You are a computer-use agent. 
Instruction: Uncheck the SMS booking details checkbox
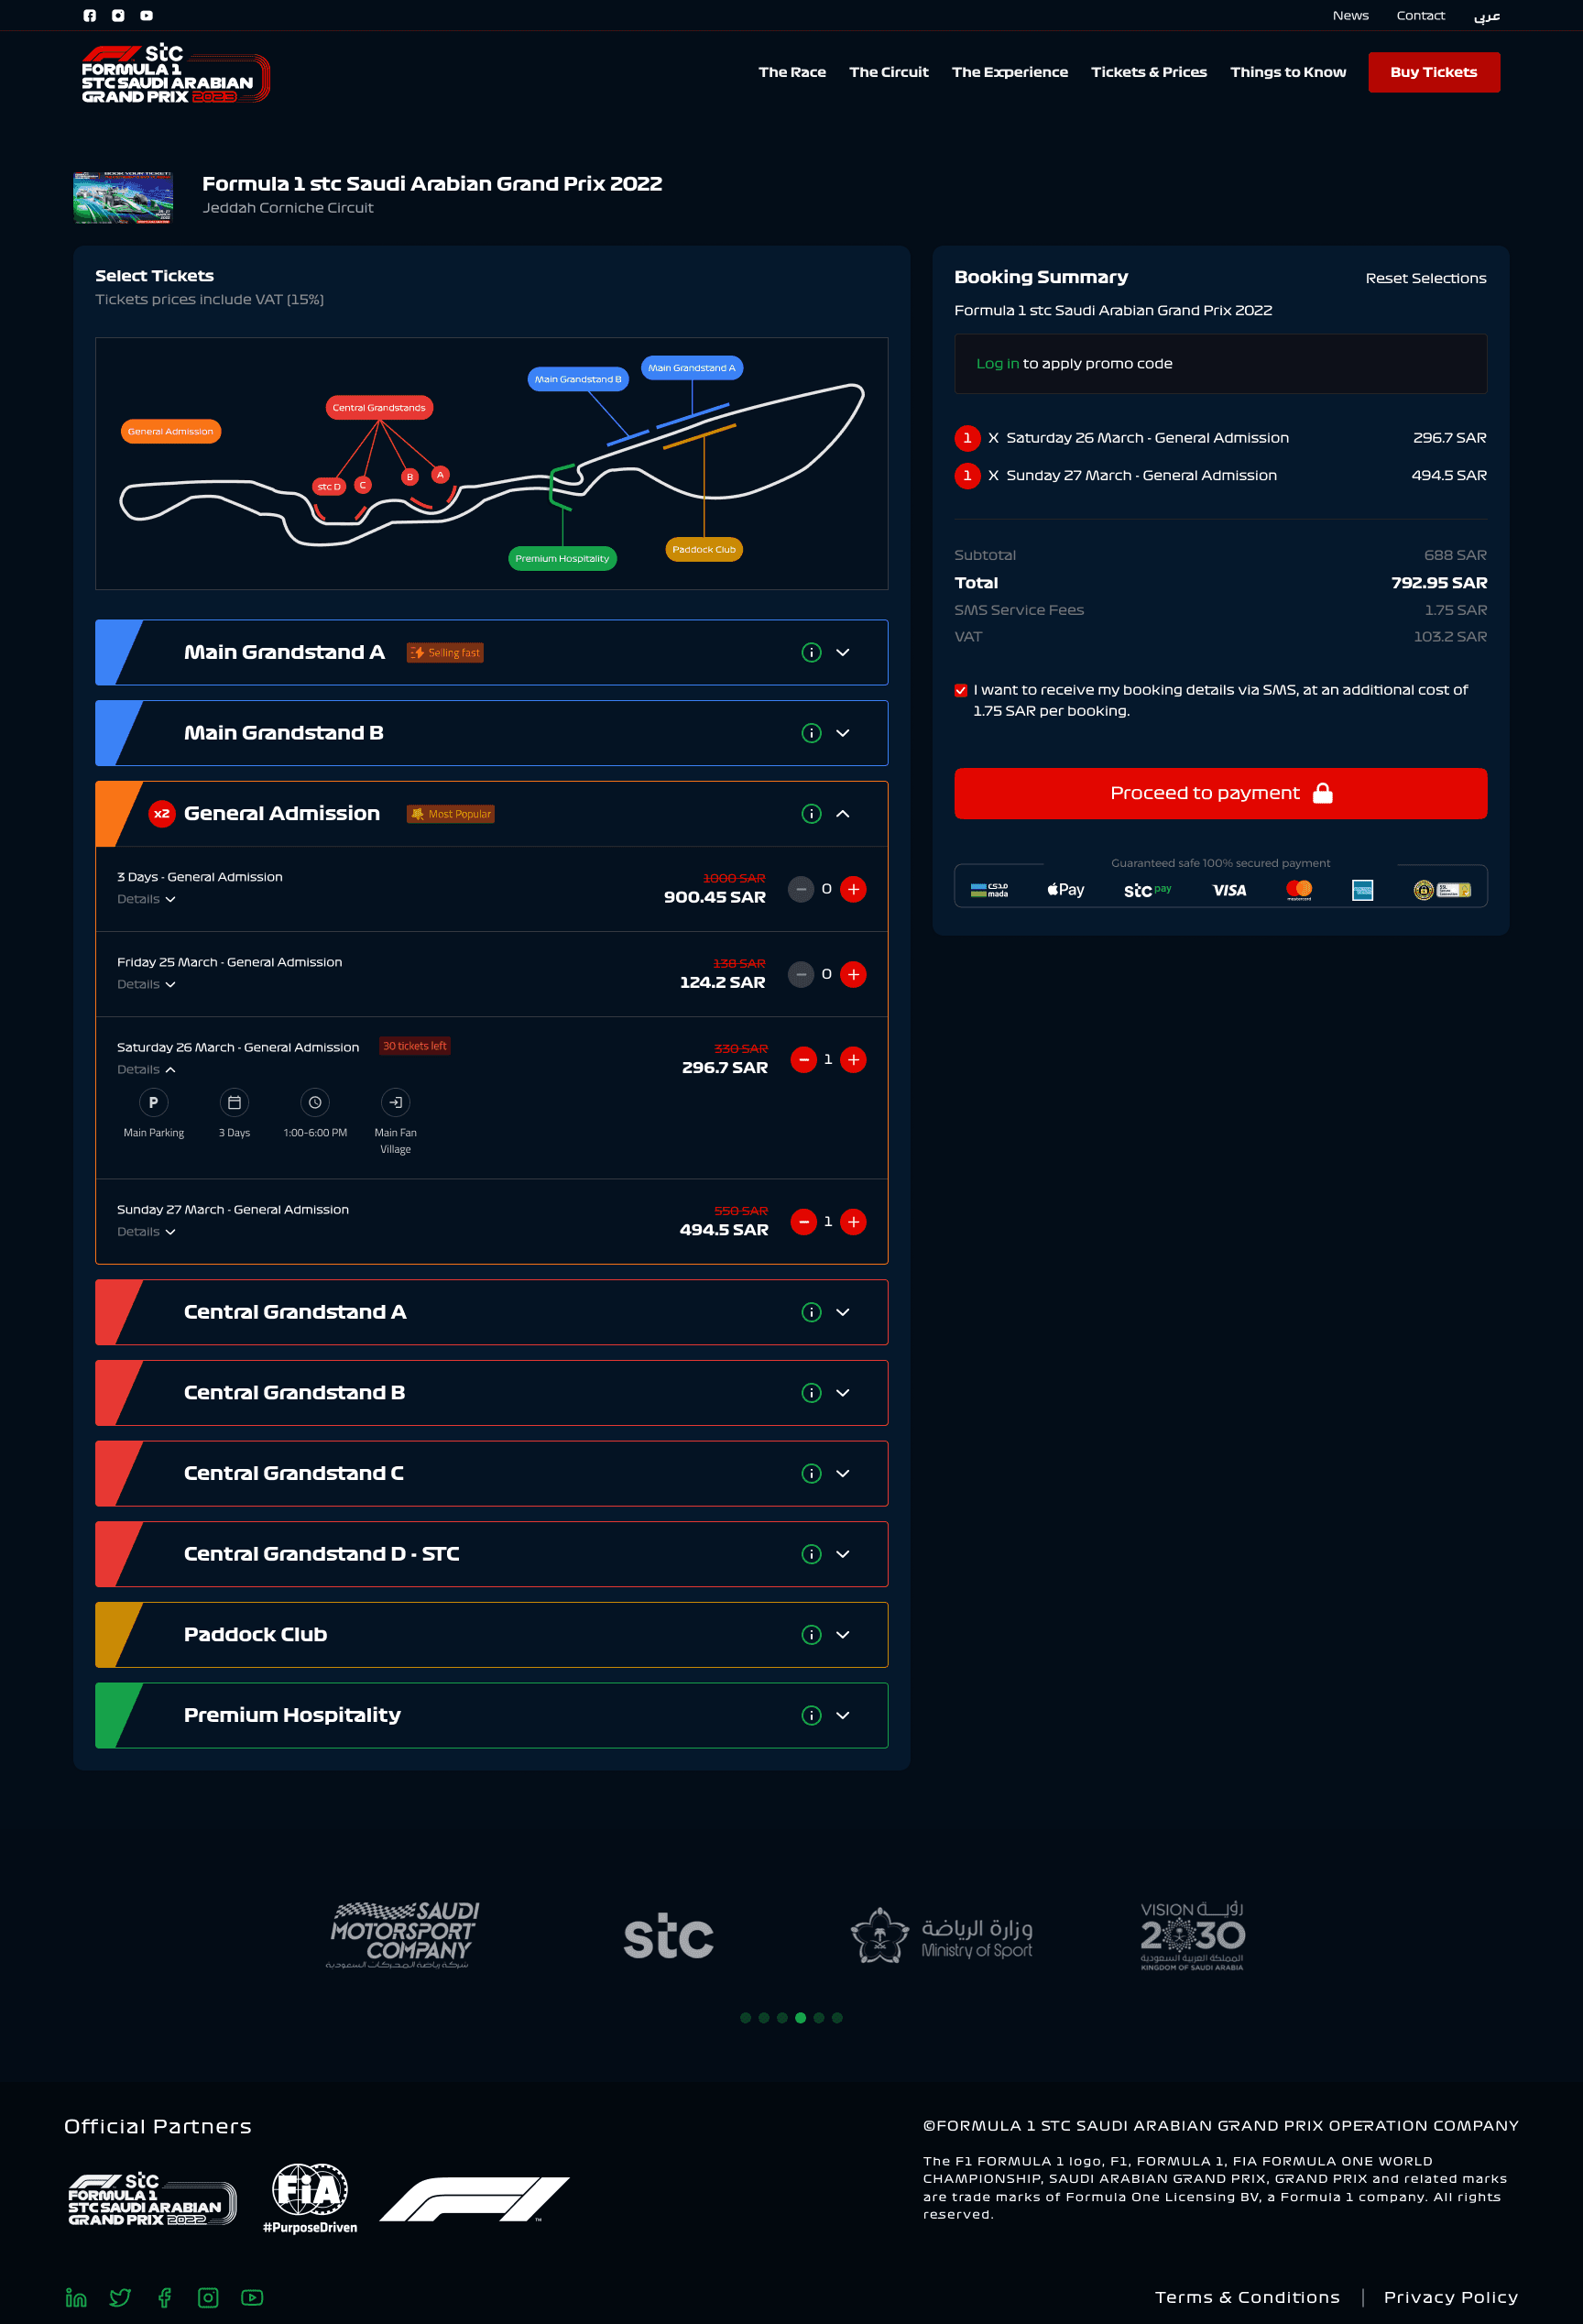pyautogui.click(x=960, y=690)
